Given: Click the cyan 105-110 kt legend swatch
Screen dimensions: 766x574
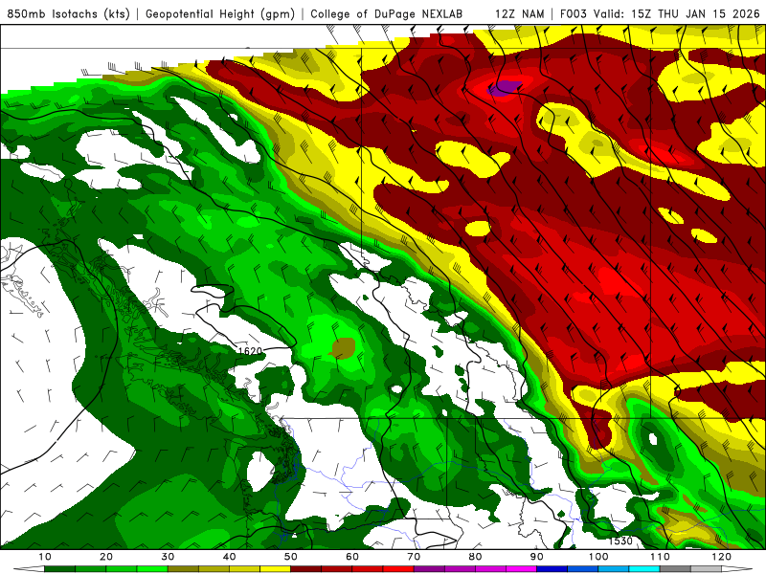Looking at the screenshot, I should click(644, 569).
